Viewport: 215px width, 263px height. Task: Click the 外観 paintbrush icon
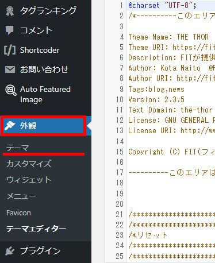[x=10, y=126]
